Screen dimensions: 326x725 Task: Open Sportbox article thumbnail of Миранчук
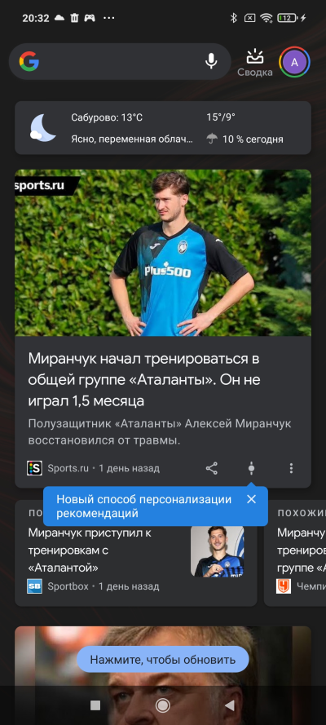(x=217, y=551)
